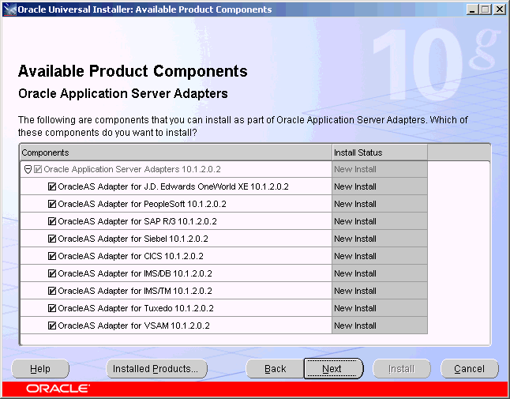Minimize the Oracle Universal Installer window

(x=473, y=9)
